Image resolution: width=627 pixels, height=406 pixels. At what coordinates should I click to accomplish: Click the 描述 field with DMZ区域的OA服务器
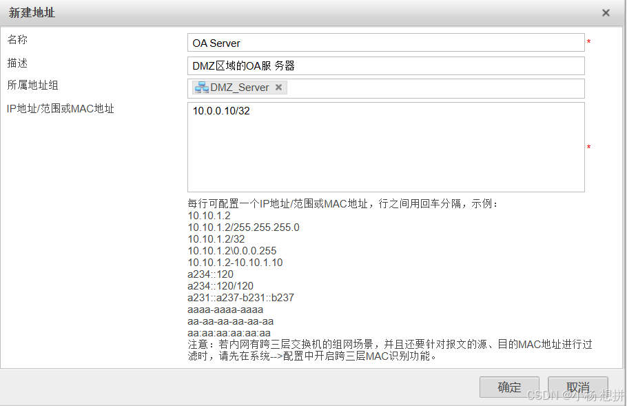point(386,65)
